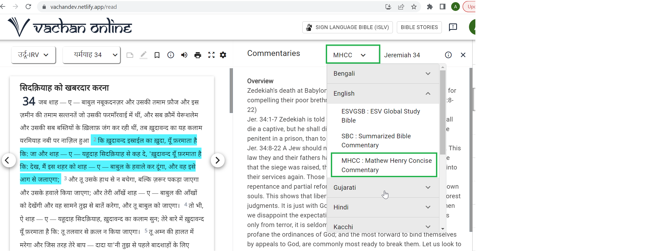Open the feedback report icon
Screen dimensions: 667x251
[453, 27]
